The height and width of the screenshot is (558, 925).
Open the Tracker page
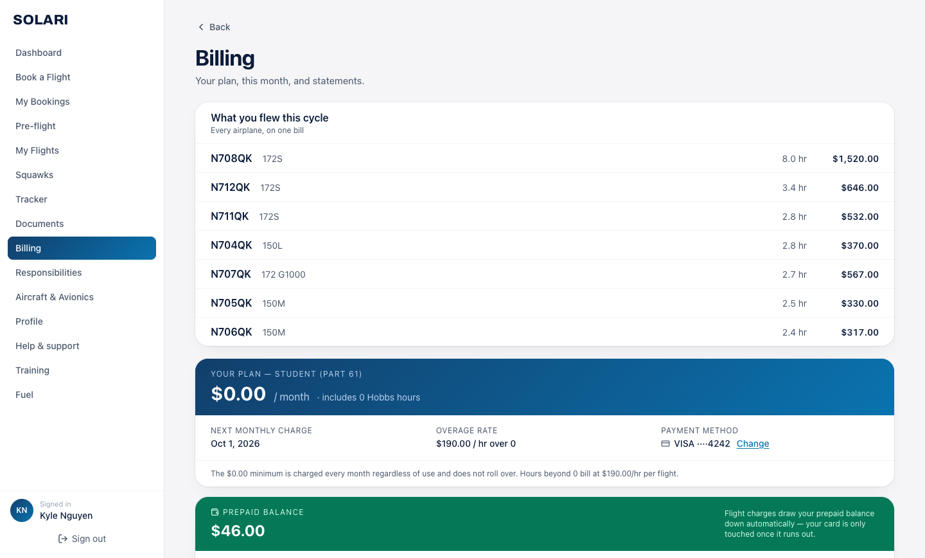point(82,199)
